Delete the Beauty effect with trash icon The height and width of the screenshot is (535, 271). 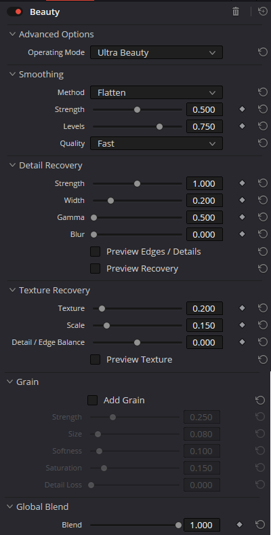click(236, 12)
